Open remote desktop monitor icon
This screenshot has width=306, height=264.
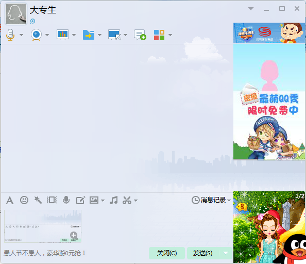[x=114, y=35]
